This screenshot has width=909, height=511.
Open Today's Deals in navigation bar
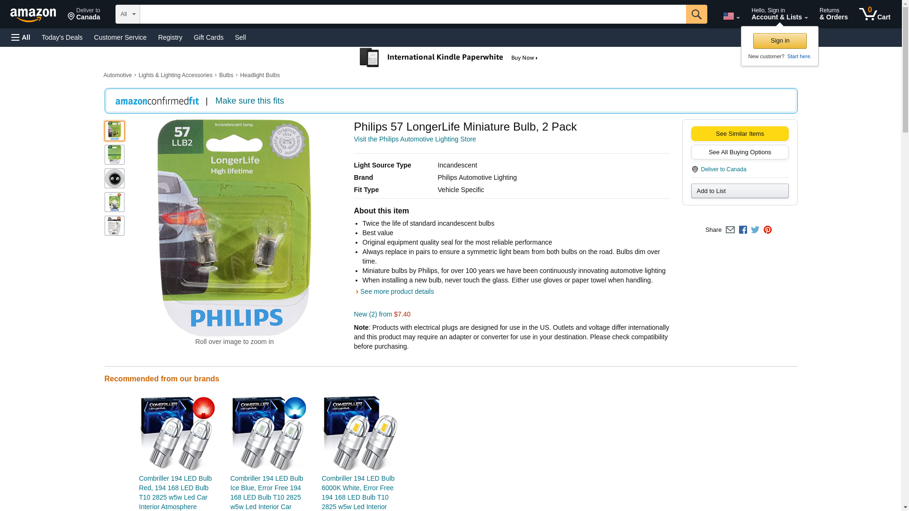click(62, 37)
